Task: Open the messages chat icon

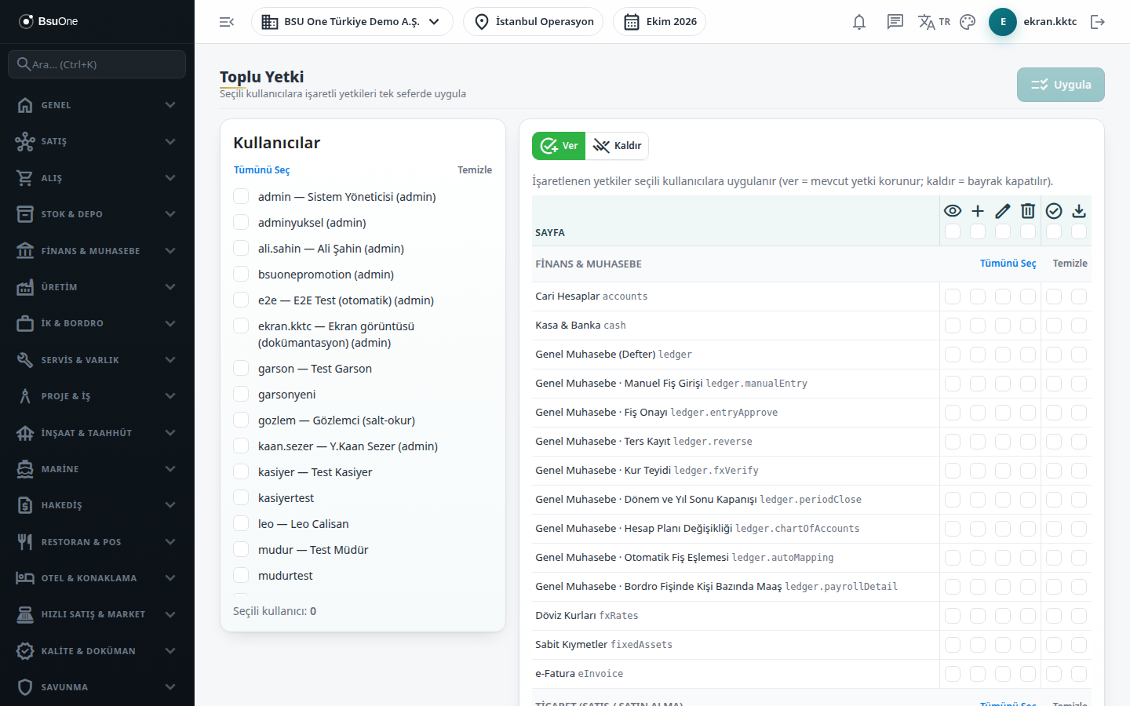Action: coord(895,22)
